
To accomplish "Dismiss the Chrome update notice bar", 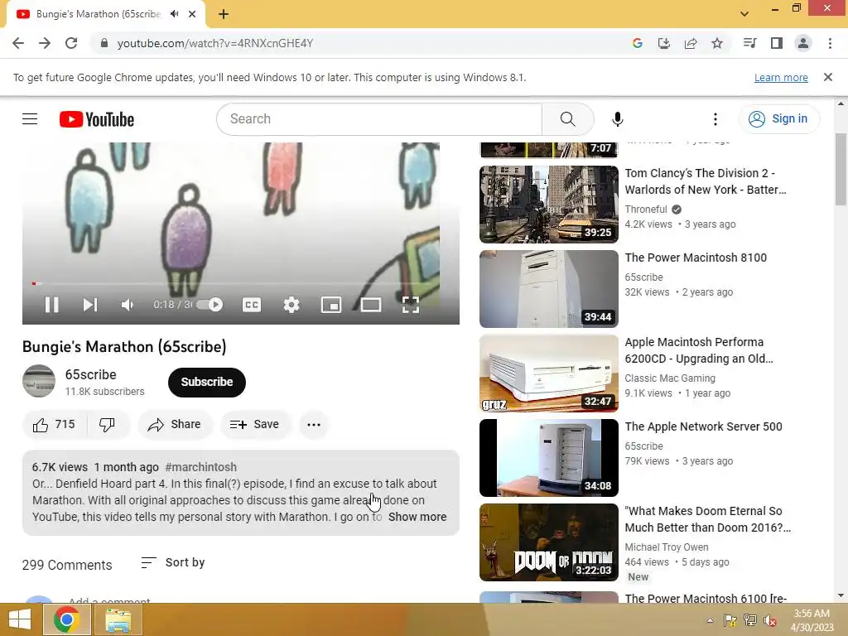I will click(828, 77).
